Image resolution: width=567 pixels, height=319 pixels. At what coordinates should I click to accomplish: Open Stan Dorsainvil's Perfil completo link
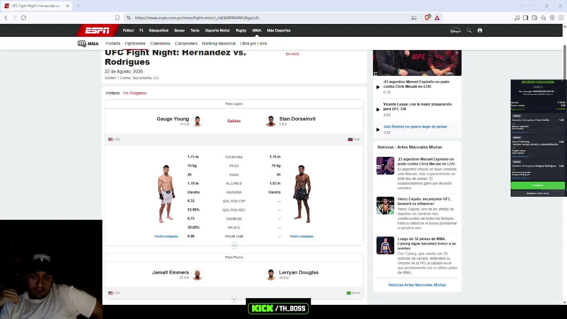302,236
